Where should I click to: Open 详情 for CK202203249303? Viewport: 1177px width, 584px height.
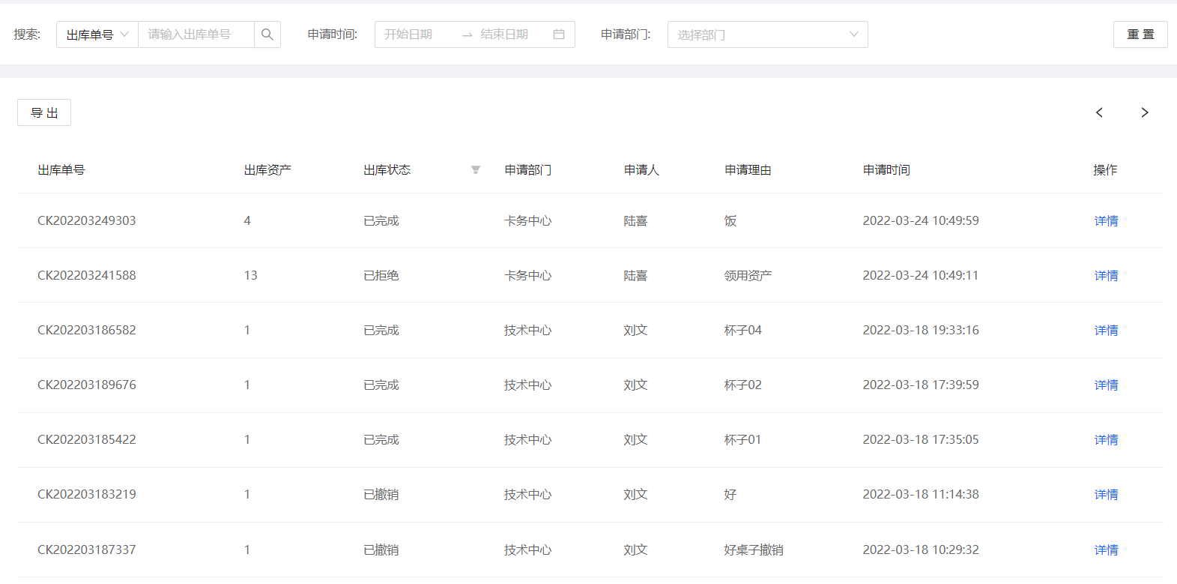pyautogui.click(x=1106, y=221)
